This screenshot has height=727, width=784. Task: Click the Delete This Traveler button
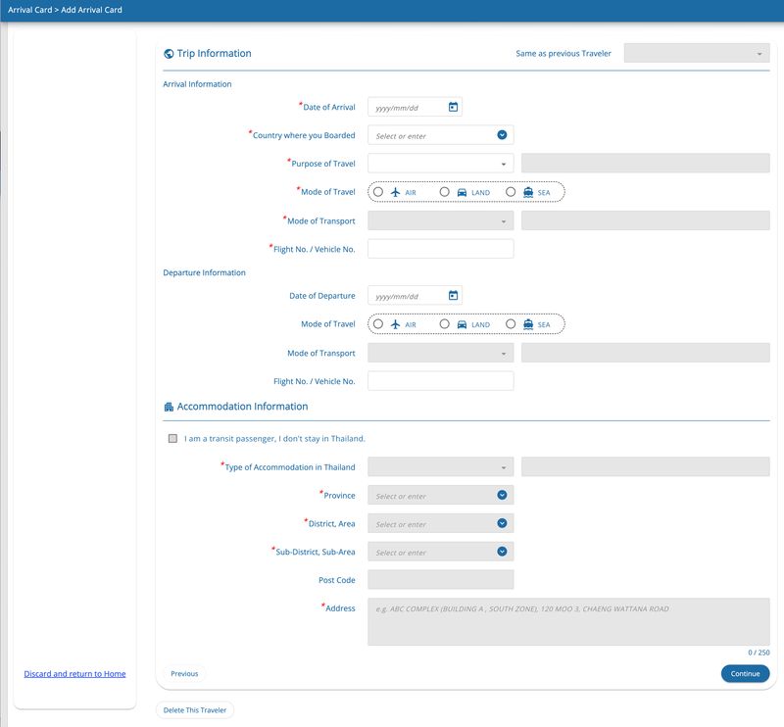195,709
